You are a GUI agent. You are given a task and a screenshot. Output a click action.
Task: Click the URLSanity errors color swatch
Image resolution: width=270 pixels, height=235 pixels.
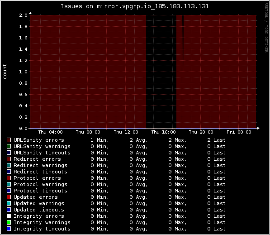[x=9, y=140]
